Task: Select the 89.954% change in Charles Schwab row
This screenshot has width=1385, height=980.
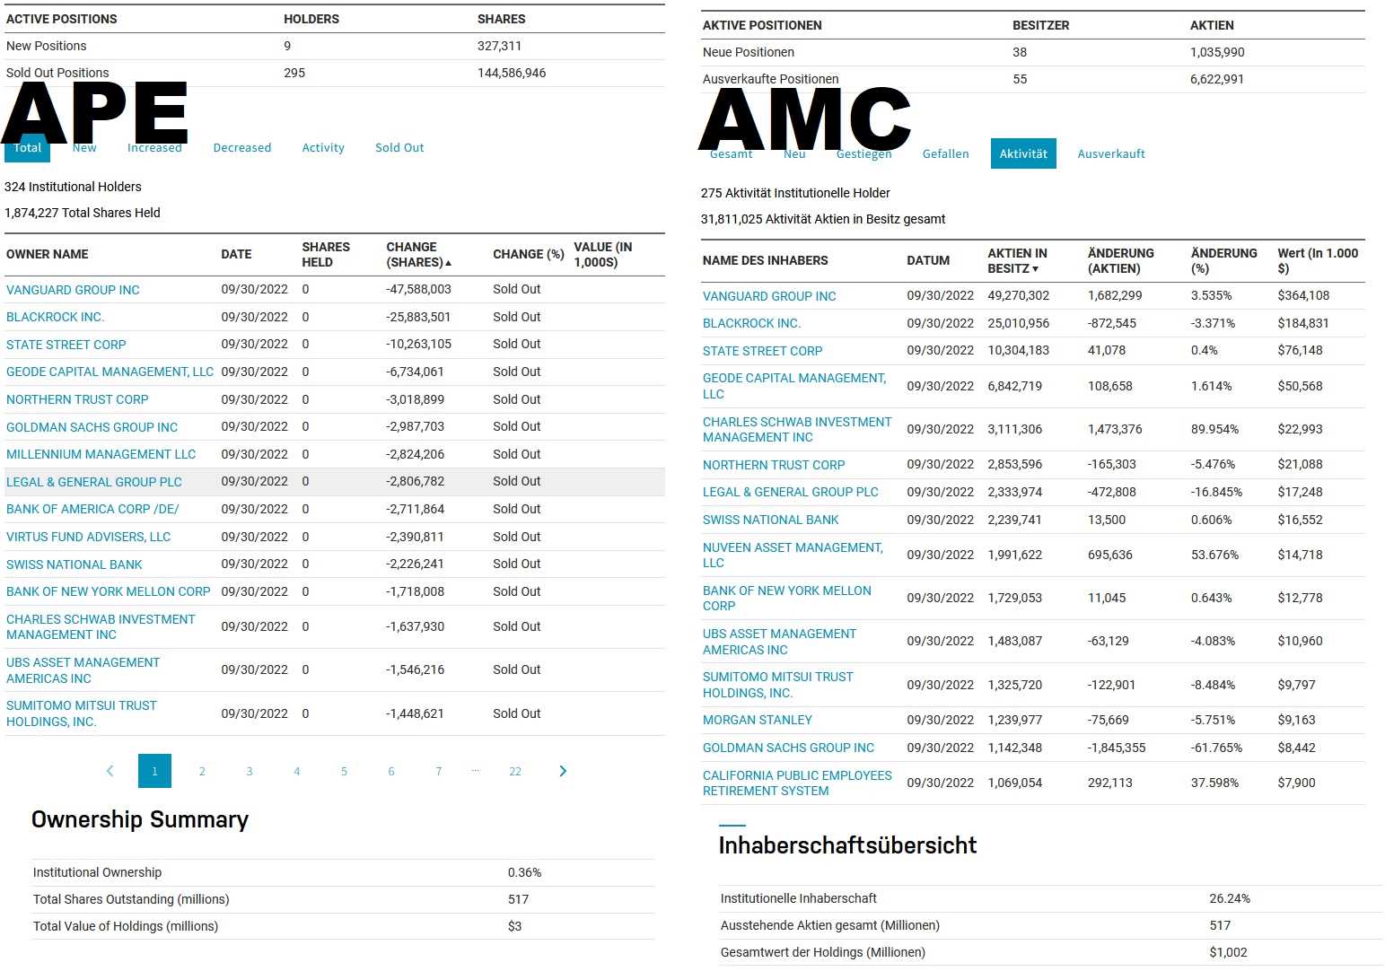Action: [x=1214, y=429]
